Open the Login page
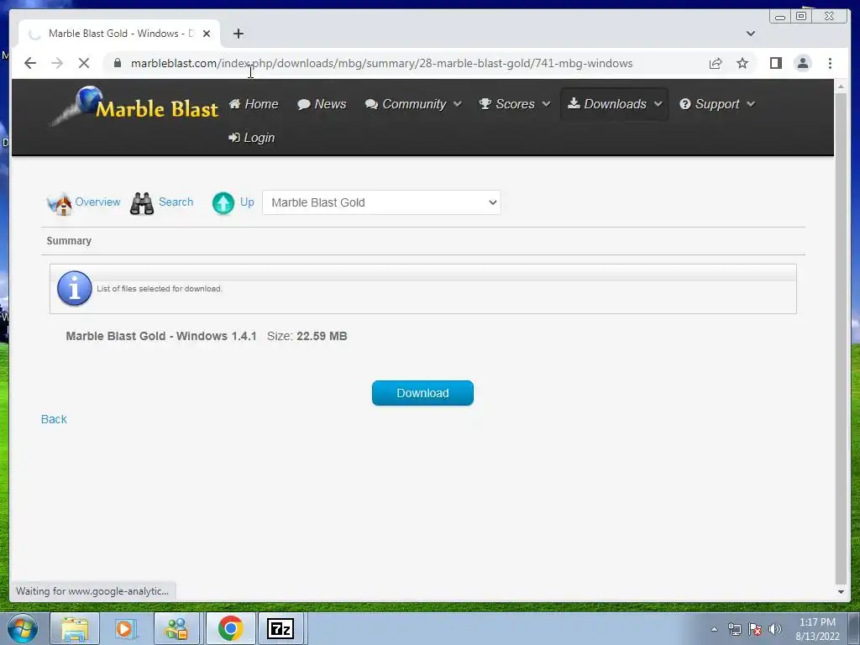This screenshot has height=645, width=860. click(x=251, y=138)
